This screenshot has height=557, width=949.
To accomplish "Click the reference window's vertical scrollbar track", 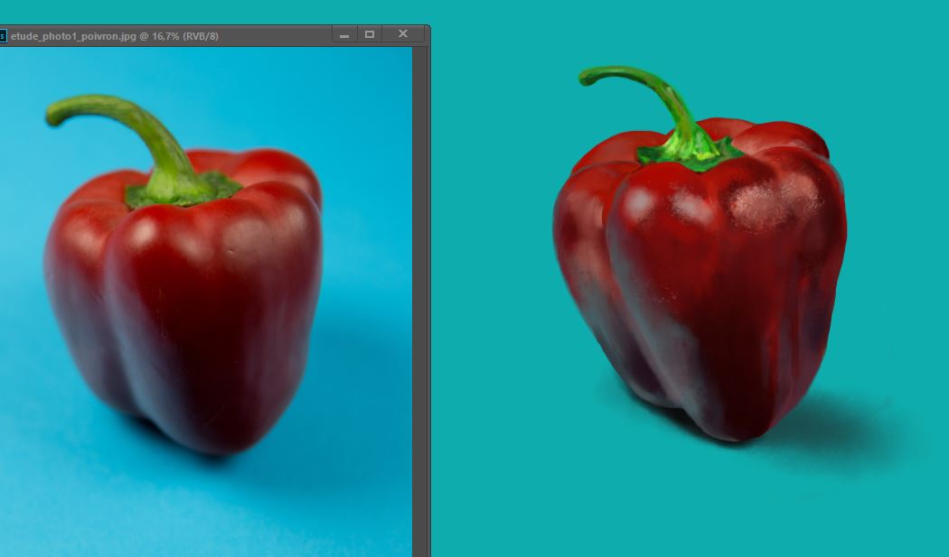I will 419,298.
